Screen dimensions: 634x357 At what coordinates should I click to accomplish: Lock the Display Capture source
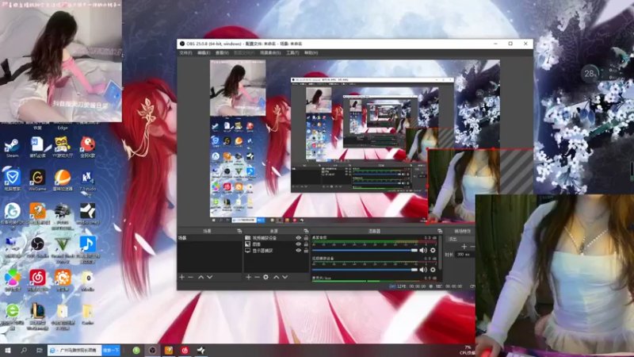click(x=306, y=251)
